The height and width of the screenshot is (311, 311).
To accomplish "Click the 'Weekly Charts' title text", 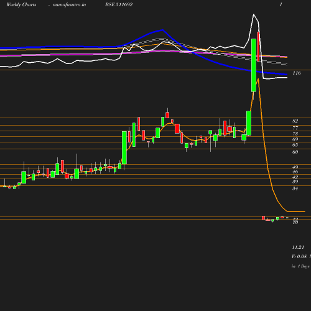I will click(x=21, y=4).
